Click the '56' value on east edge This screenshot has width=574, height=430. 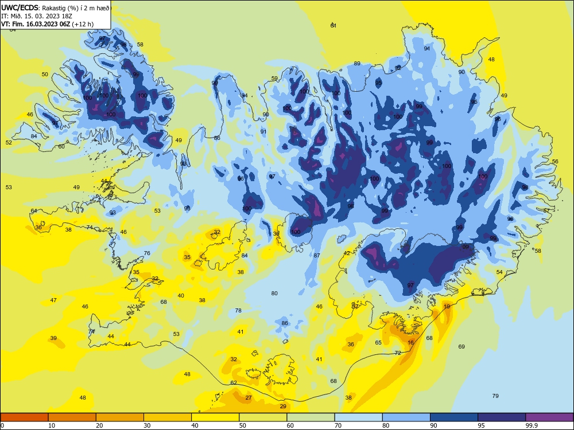[x=555, y=161]
